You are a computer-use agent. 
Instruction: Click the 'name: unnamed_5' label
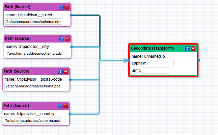click(x=148, y=56)
